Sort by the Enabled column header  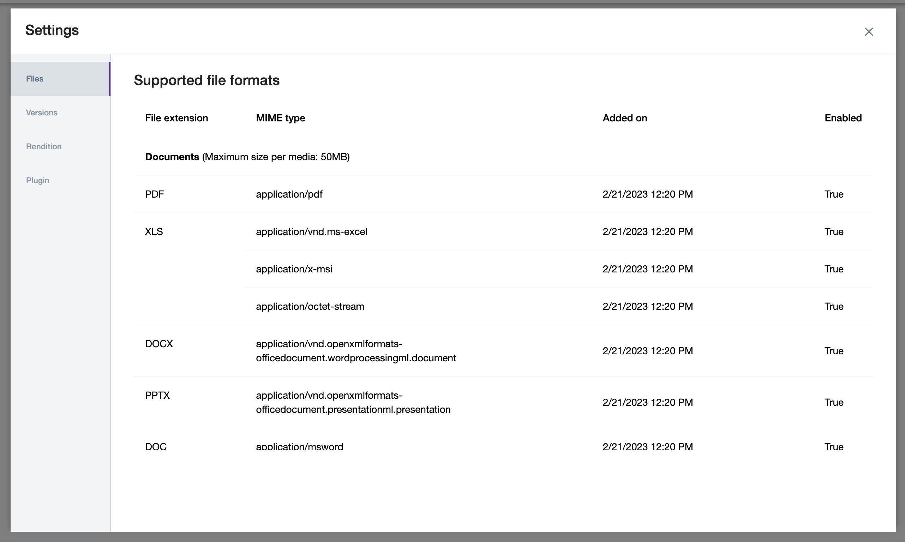pos(843,118)
